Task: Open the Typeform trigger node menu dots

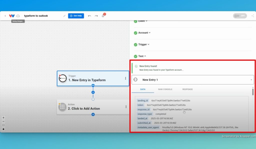Action: [x=125, y=78]
